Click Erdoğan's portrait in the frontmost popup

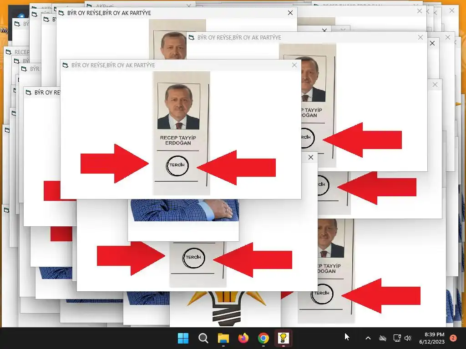click(178, 106)
